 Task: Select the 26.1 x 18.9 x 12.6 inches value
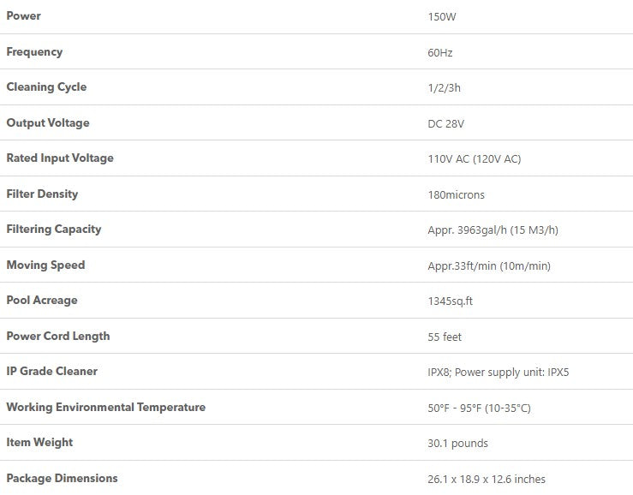coord(486,480)
